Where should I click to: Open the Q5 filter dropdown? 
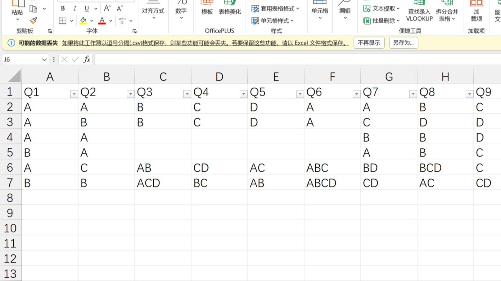[300, 94]
